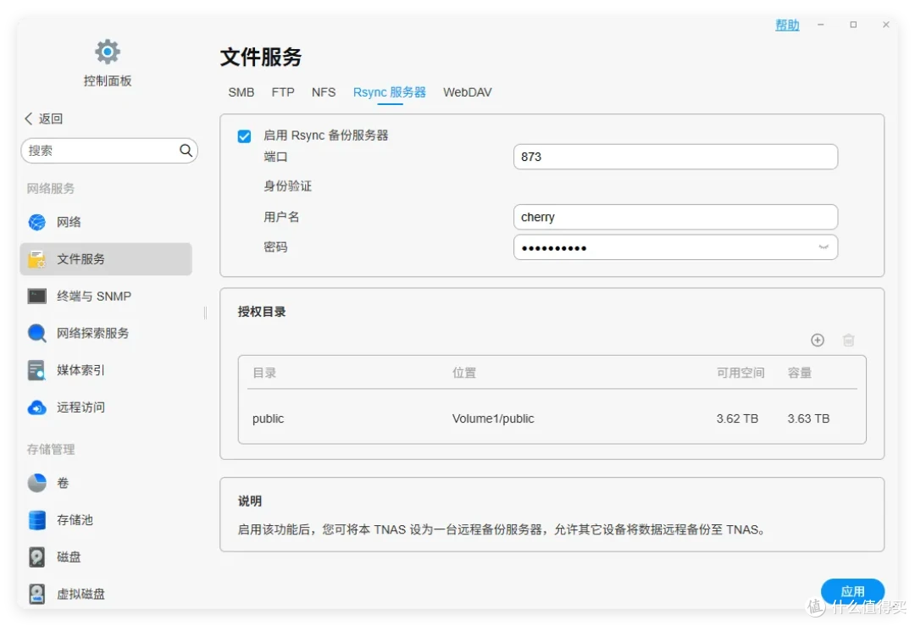The height and width of the screenshot is (626, 915).
Task: Select 文件服务 in the sidebar
Action: pyautogui.click(x=106, y=259)
